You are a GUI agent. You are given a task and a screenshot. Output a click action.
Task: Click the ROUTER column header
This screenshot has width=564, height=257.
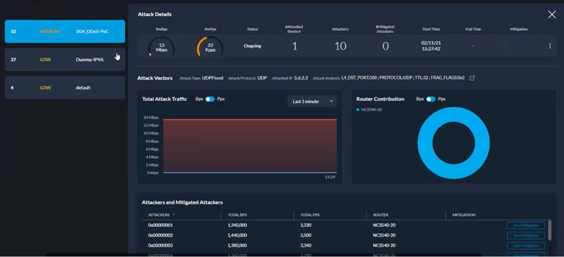pyautogui.click(x=380, y=215)
